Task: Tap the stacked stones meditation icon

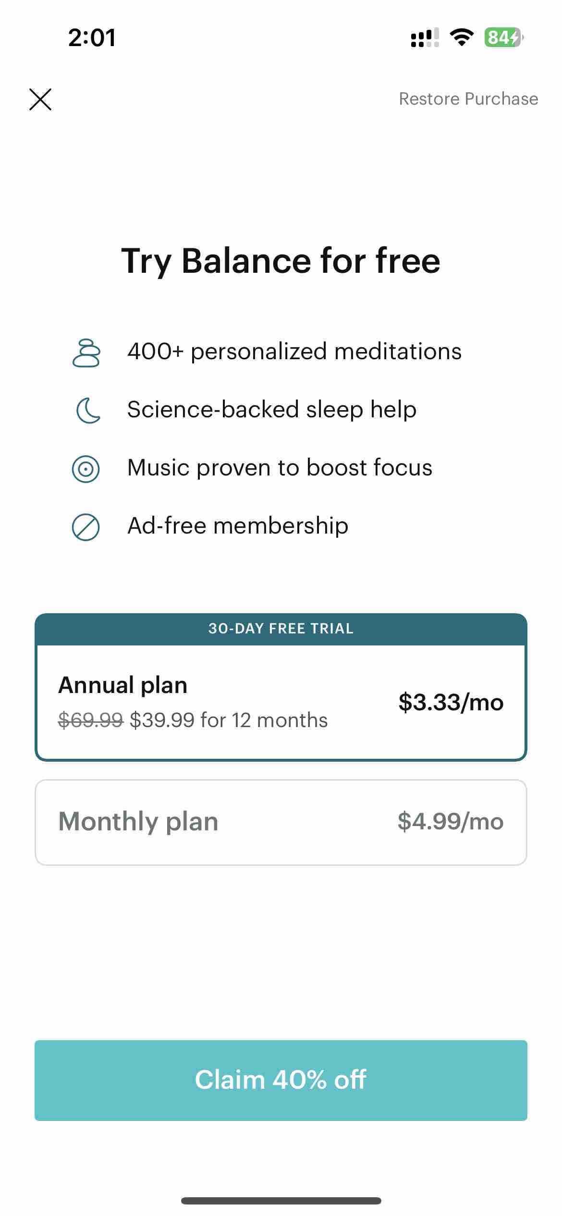Action: (86, 353)
